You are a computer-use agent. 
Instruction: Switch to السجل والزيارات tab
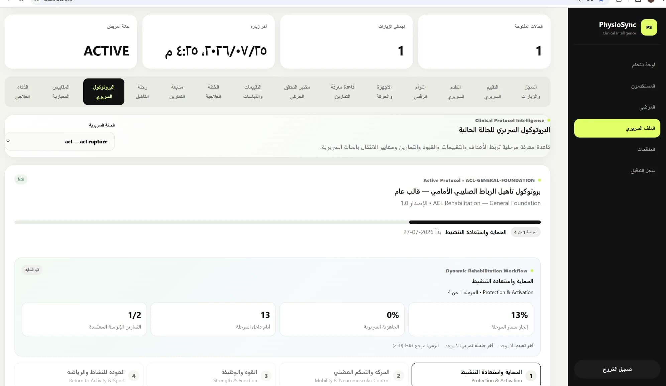coord(531,92)
